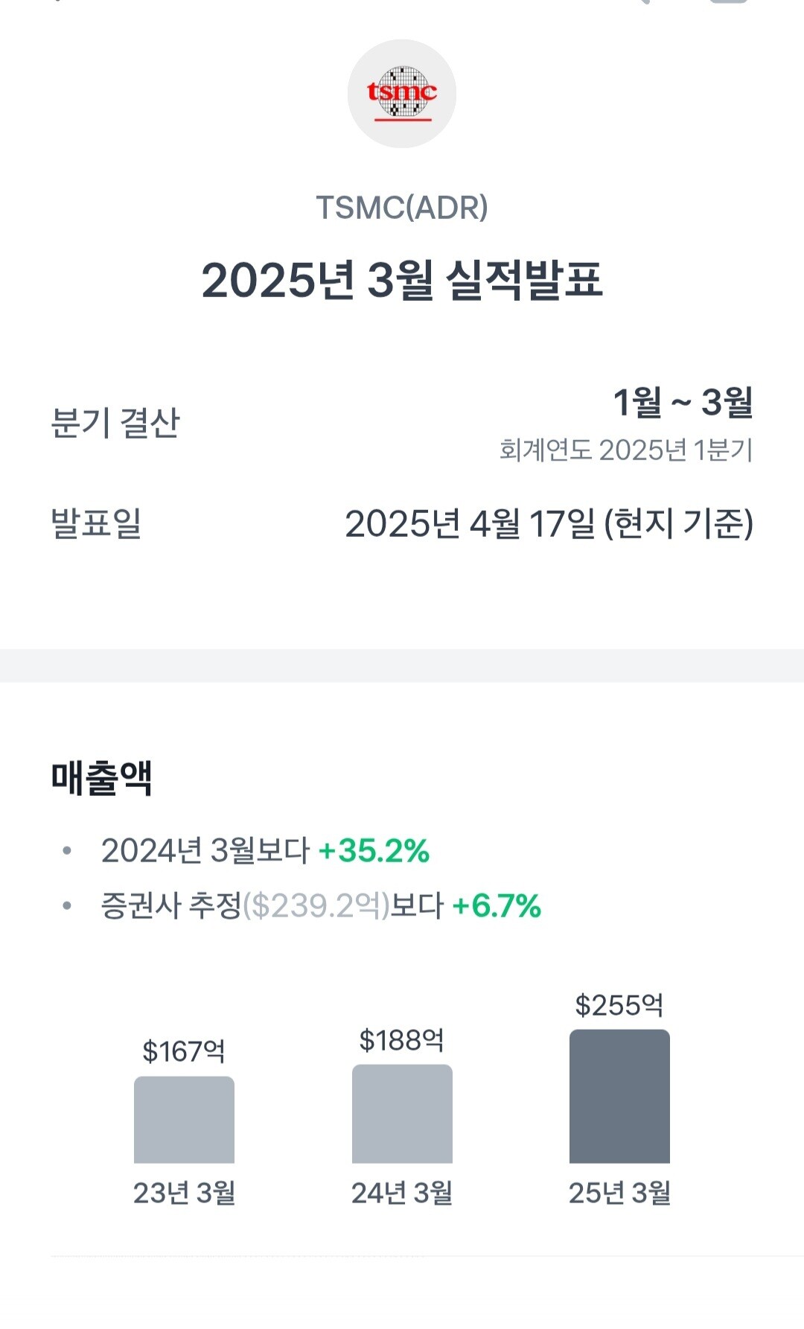
Task: Click the TSMC(ADR) company name
Action: click(402, 208)
